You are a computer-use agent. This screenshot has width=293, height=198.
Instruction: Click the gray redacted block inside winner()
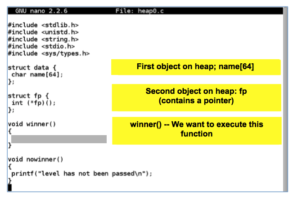point(59,139)
